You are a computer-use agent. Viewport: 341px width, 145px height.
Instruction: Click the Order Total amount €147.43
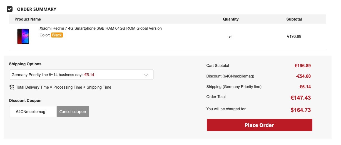click(x=301, y=98)
